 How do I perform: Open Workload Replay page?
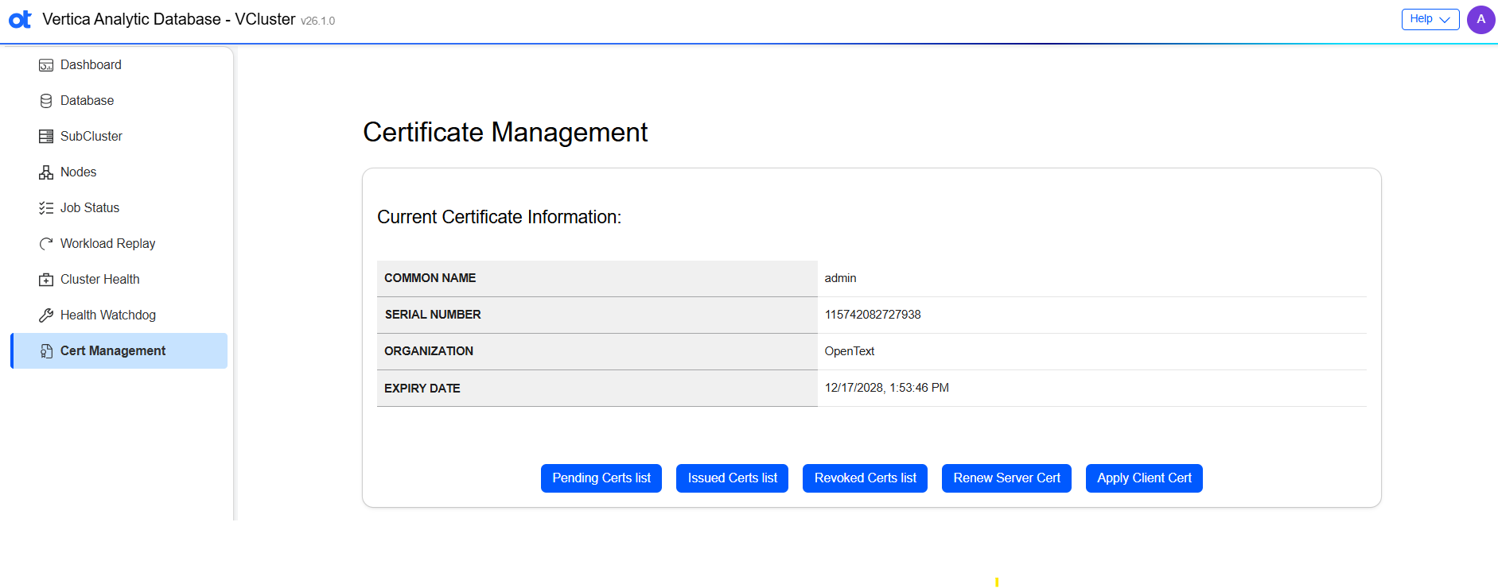(119, 244)
